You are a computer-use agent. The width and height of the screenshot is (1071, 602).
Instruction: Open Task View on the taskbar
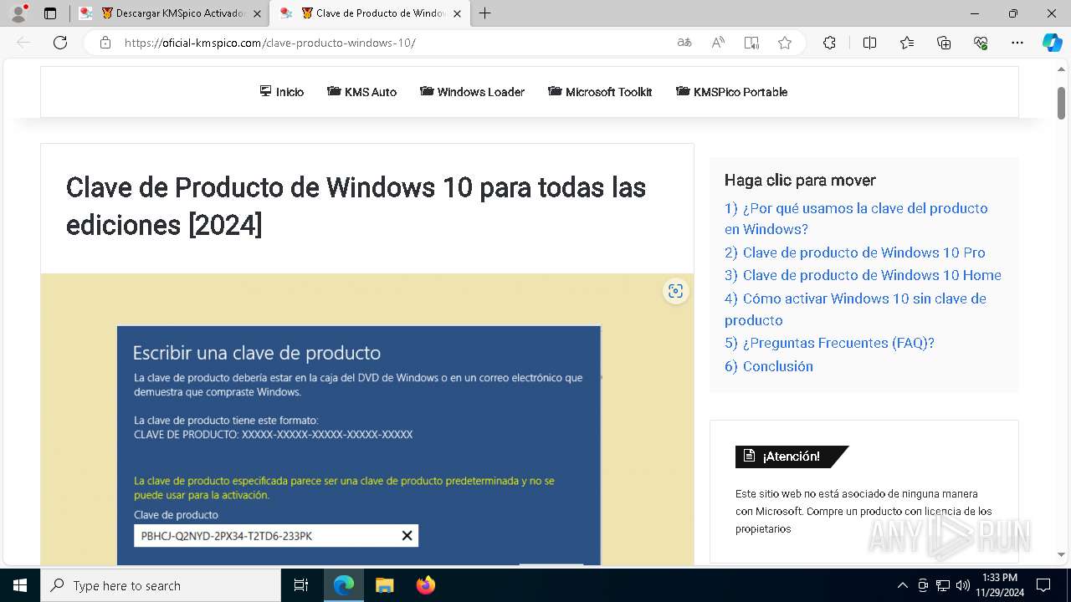pos(301,585)
